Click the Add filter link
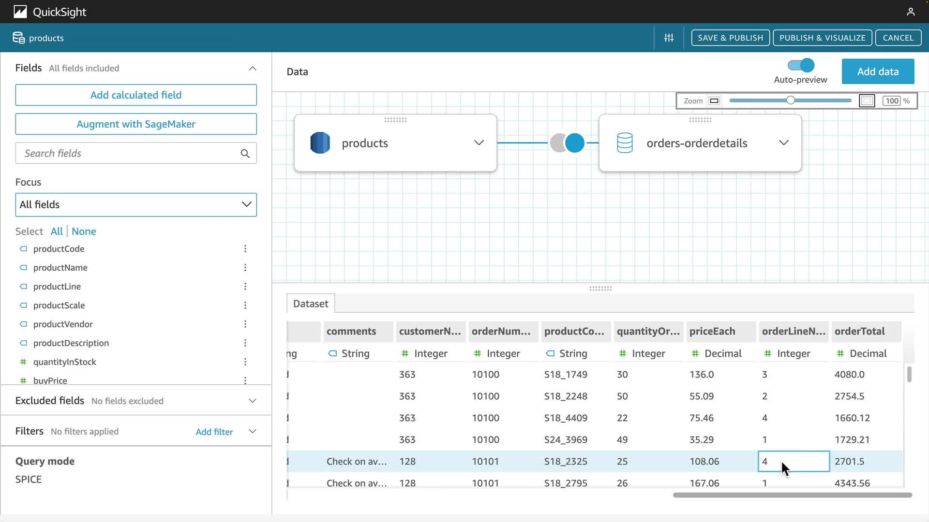 (214, 432)
